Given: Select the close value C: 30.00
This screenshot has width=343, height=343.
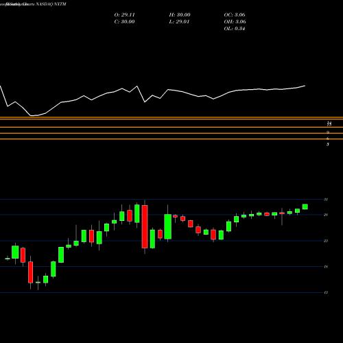Looking at the screenshot, I should pyautogui.click(x=124, y=22).
